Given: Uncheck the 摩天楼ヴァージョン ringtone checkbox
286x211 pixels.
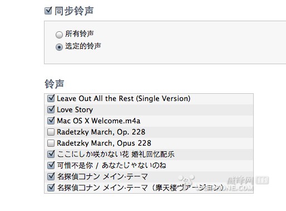Looking at the screenshot, I should point(51,188).
